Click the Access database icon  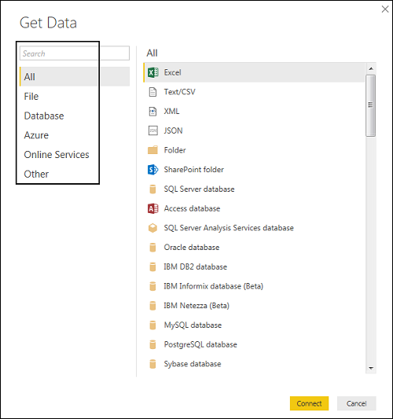click(x=152, y=208)
